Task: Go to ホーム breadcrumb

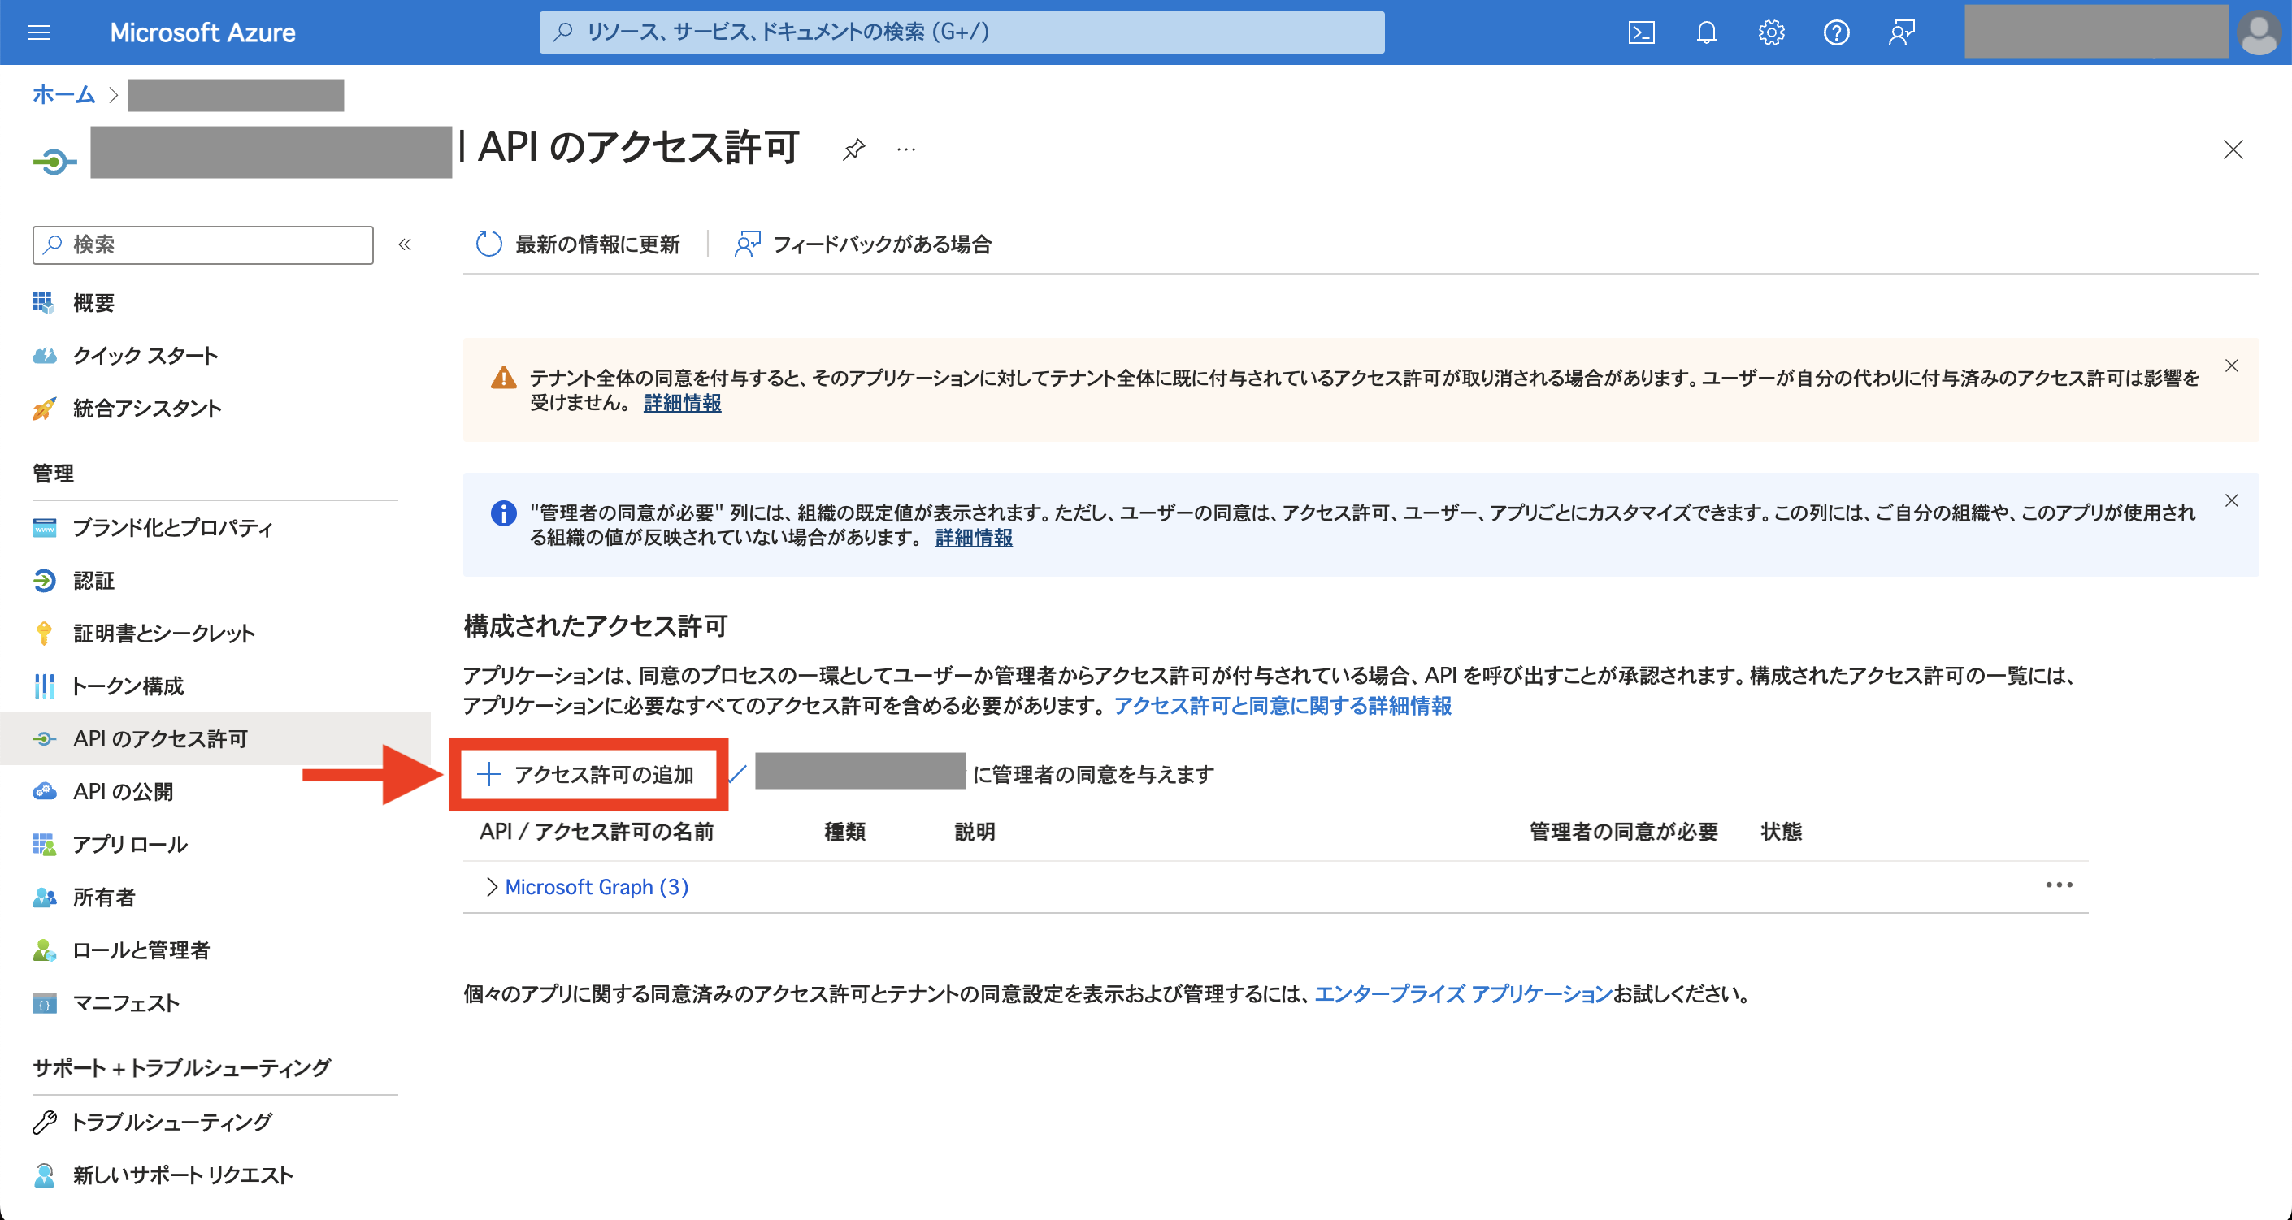Action: pos(63,94)
